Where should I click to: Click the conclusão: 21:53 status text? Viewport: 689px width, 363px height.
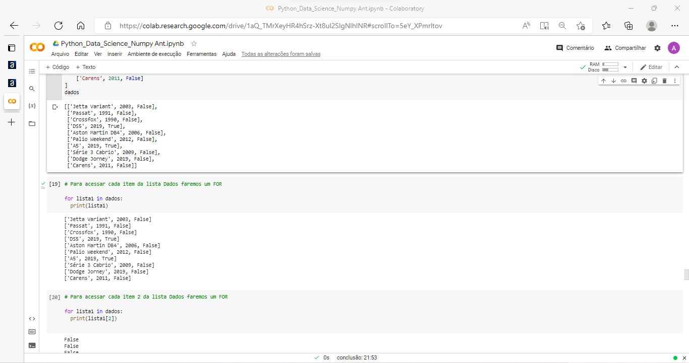pyautogui.click(x=357, y=357)
